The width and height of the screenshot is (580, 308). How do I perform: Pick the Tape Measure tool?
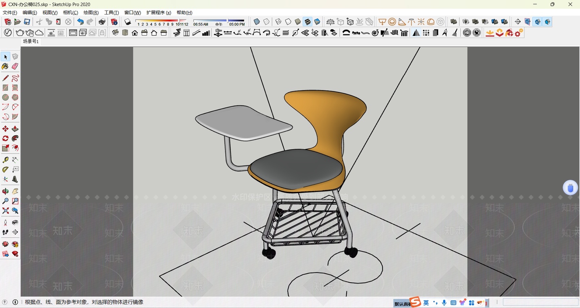tap(5, 160)
